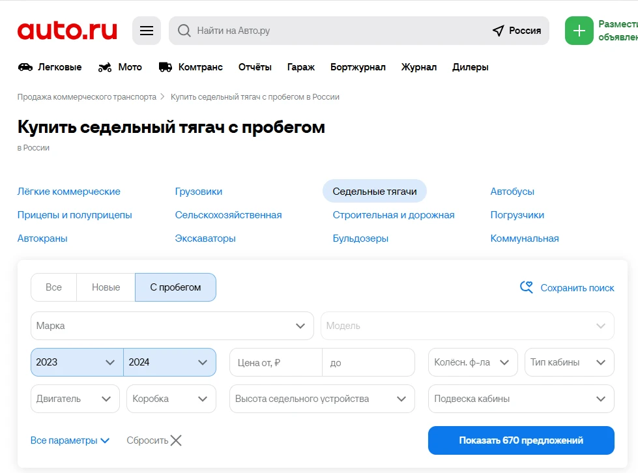Open the Гараж menu item
Screen dimensions: 638x473
pos(301,67)
